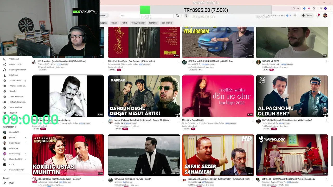
Task: Open three-dot menu for SAGOPA VE CEZA
Action: pos(327,62)
